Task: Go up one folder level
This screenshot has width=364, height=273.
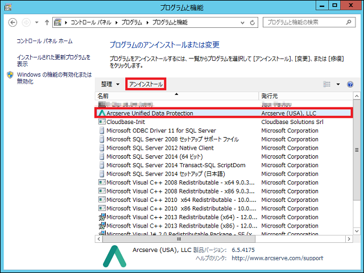Action: tap(47, 23)
